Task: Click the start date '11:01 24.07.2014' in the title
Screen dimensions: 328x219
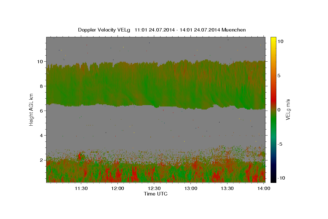Action: tap(154, 30)
